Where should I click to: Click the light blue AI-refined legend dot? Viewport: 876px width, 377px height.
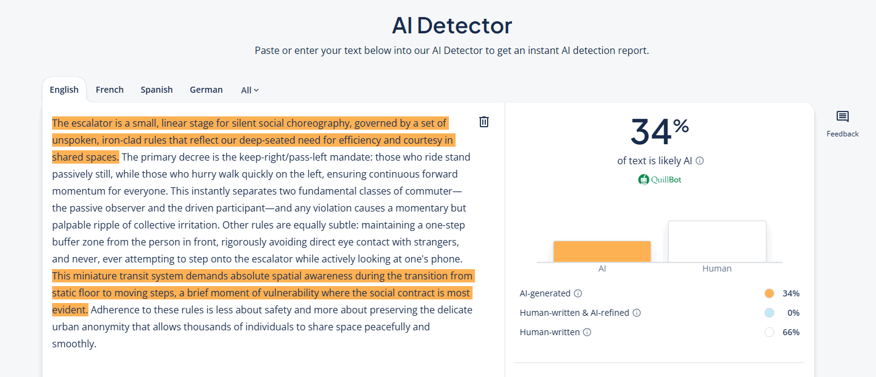pos(769,313)
